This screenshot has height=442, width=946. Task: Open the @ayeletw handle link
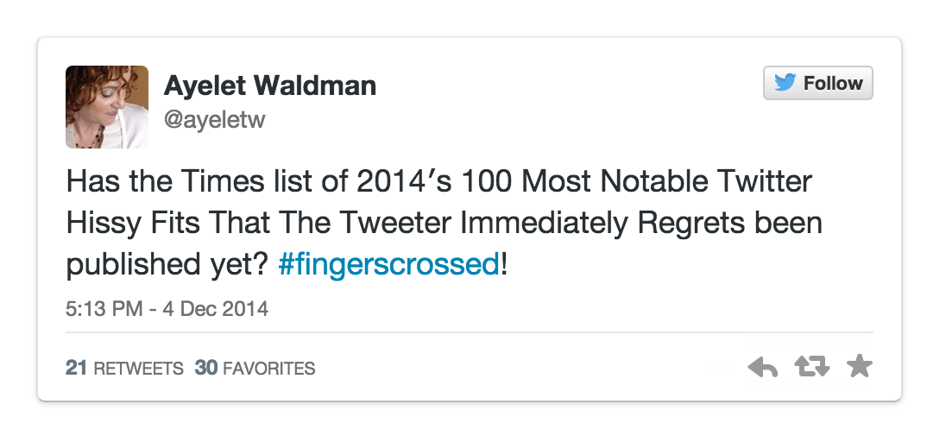[x=214, y=120]
